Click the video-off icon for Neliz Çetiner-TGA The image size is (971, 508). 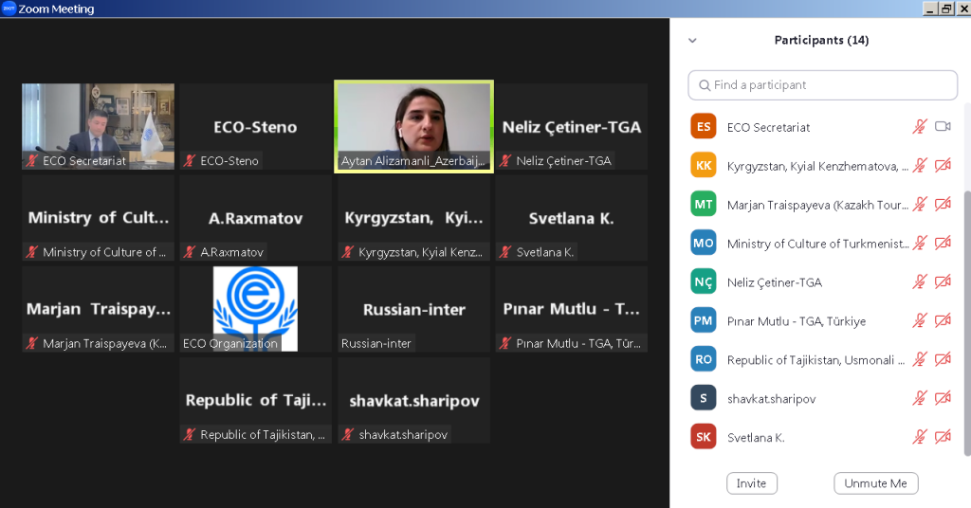(x=943, y=282)
